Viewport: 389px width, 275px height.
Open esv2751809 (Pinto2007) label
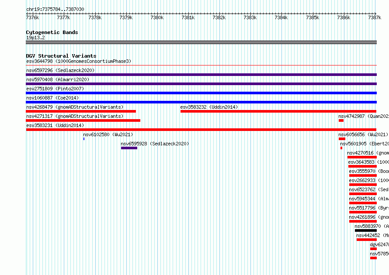(x=55, y=89)
